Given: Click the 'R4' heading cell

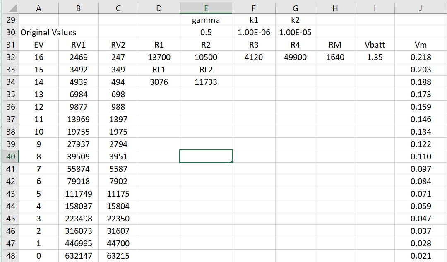Looking at the screenshot, I should coord(296,45).
